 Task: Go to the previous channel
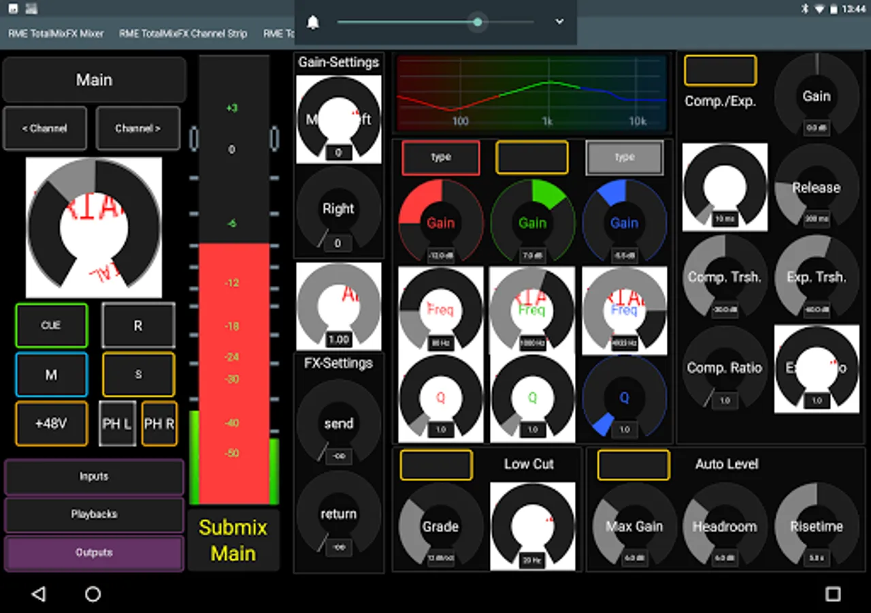pyautogui.click(x=45, y=128)
